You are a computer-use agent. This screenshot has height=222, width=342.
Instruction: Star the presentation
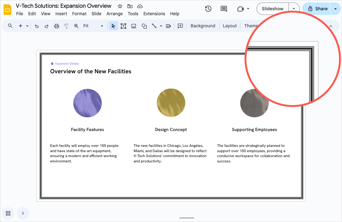[x=120, y=6]
